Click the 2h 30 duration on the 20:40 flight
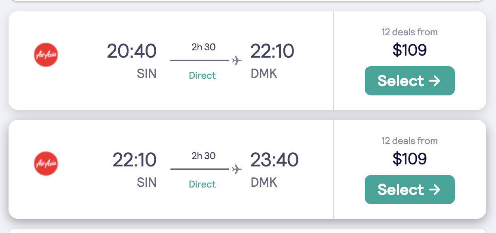Viewport: 496px width, 233px height. 204,47
